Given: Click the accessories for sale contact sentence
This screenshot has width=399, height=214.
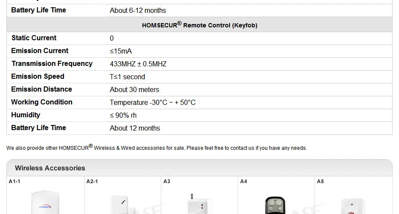Looking at the screenshot, I should [x=157, y=148].
